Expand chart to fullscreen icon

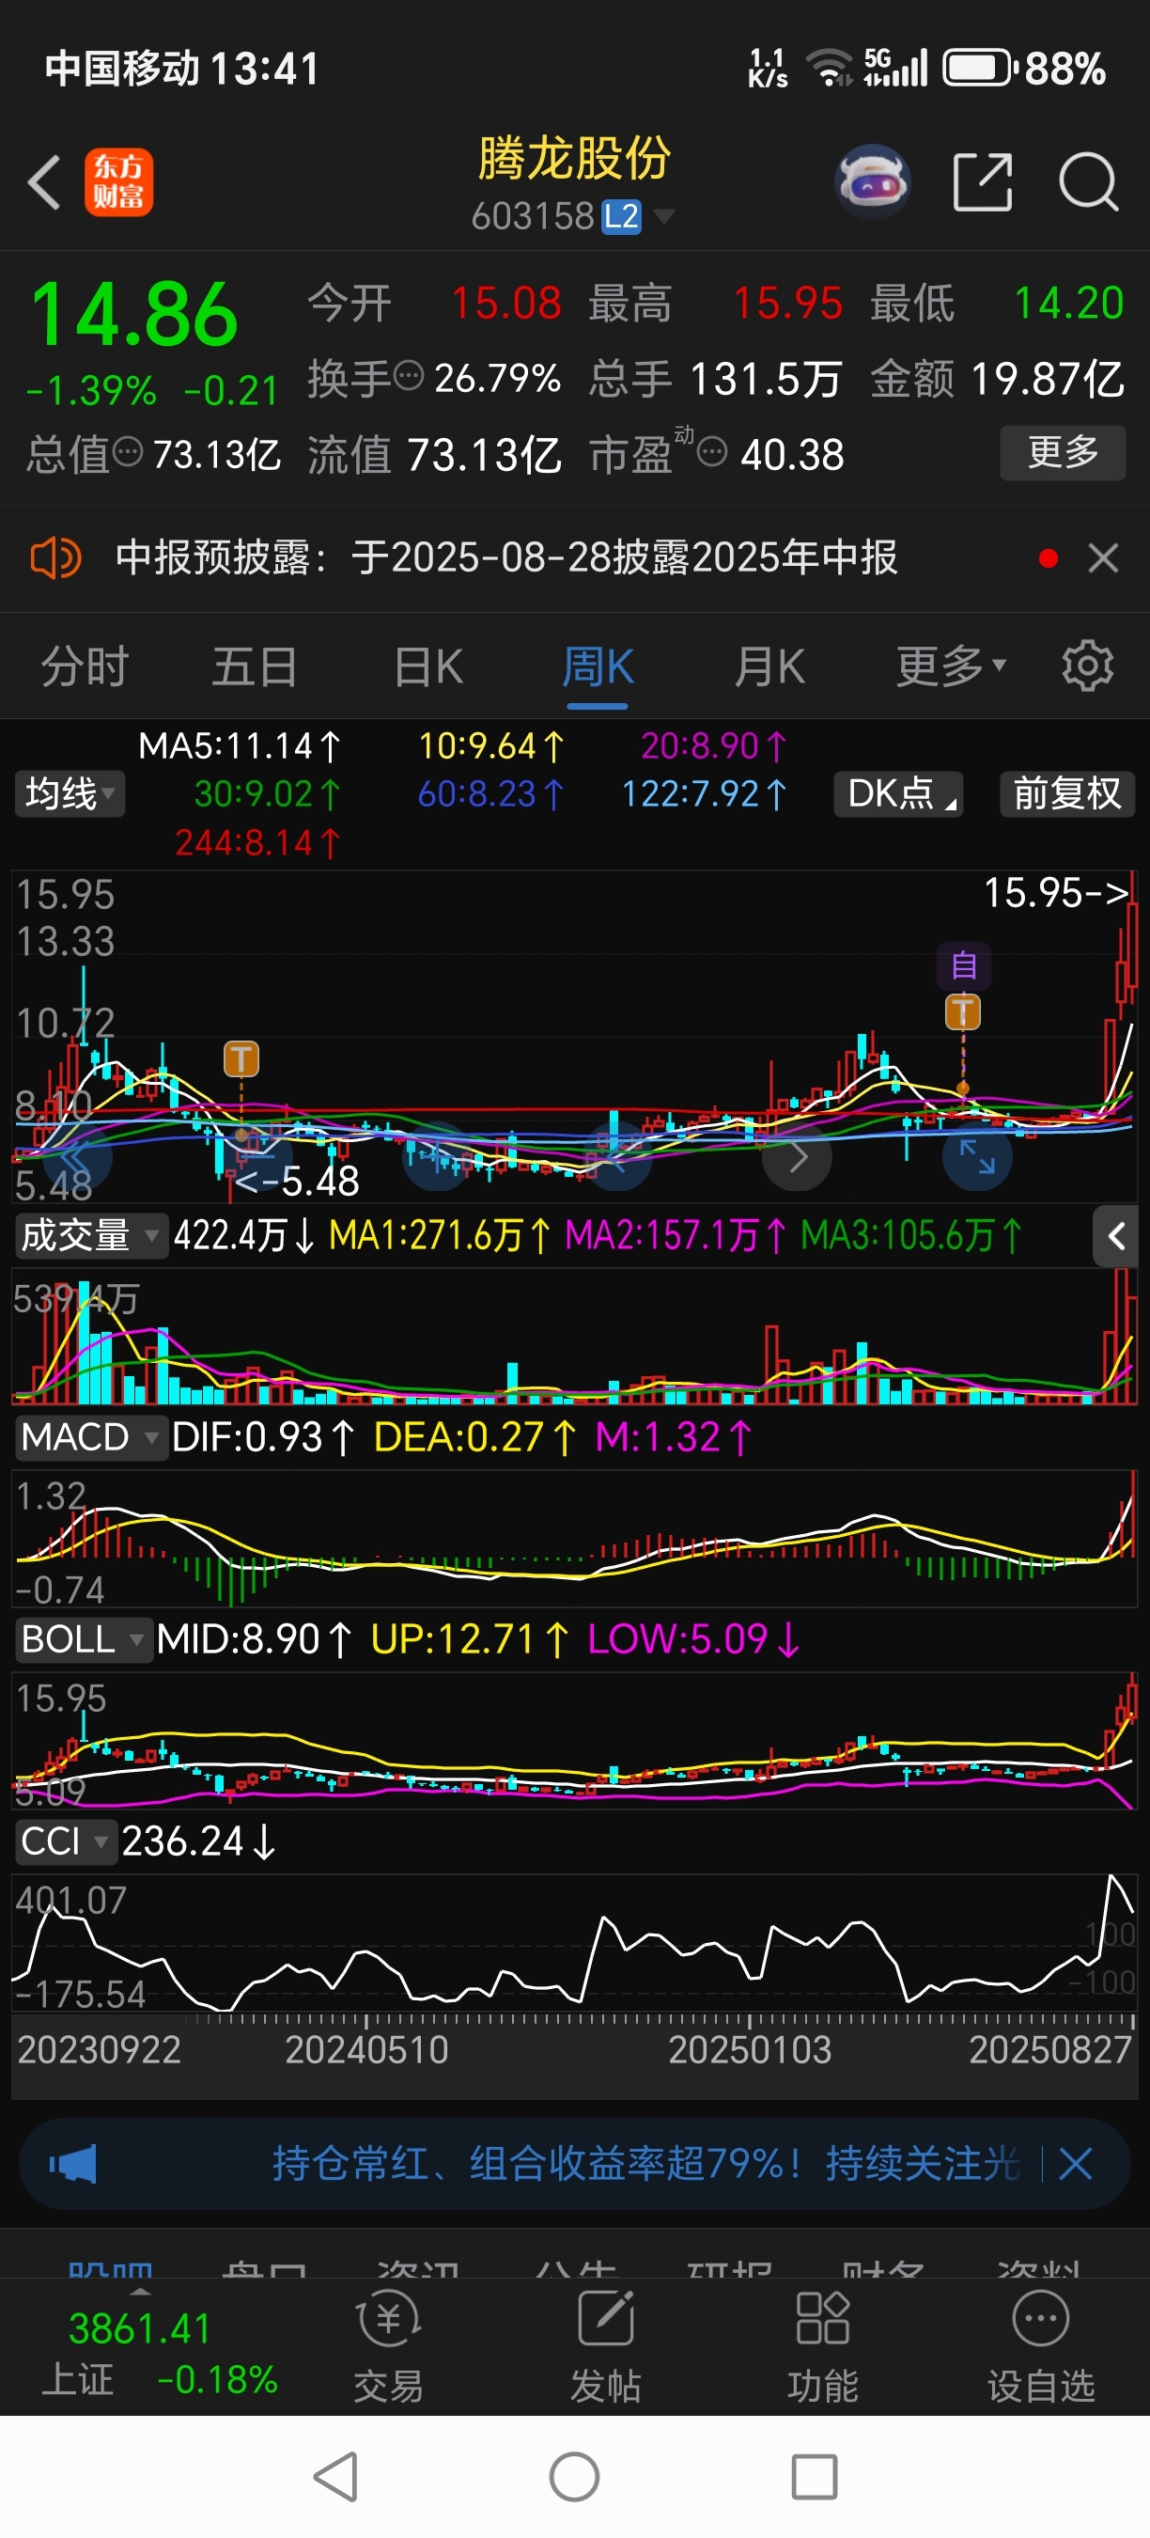click(x=978, y=1155)
